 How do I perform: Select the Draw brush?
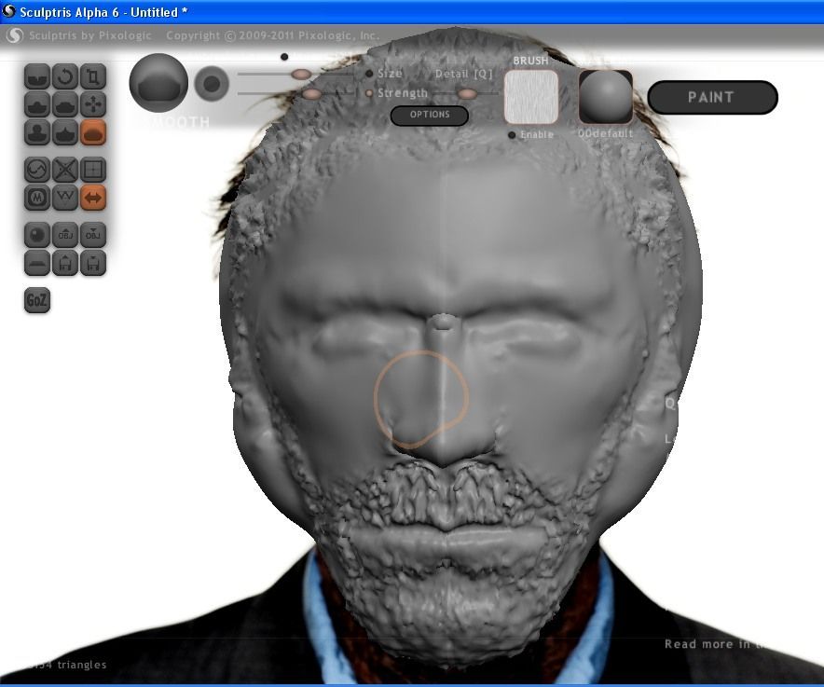tap(35, 105)
